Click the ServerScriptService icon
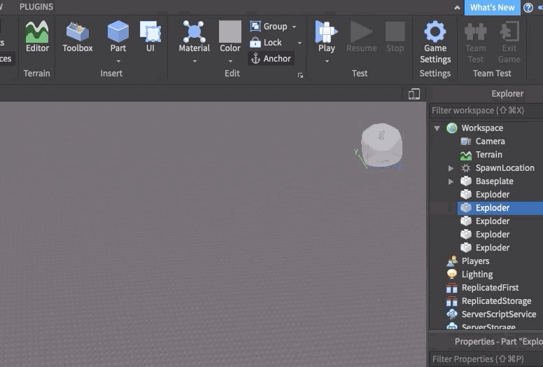The width and height of the screenshot is (543, 367). click(x=451, y=314)
